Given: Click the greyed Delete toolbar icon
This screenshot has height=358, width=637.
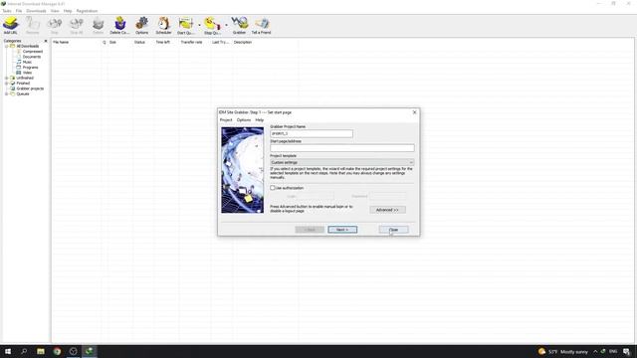Looking at the screenshot, I should 98,26.
